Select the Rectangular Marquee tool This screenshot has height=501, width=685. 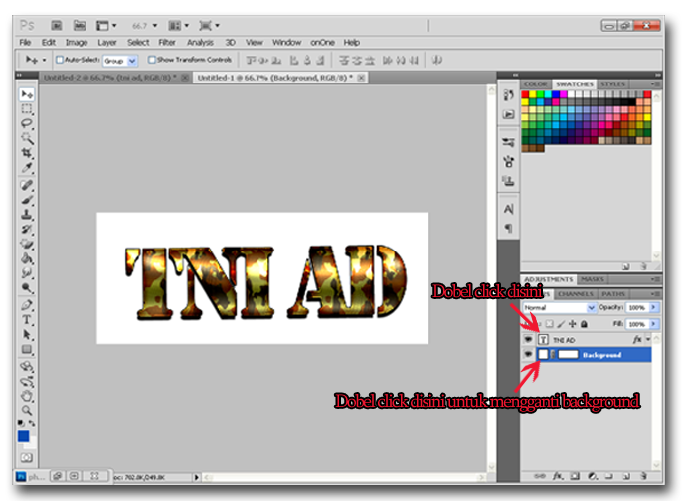coord(27,109)
